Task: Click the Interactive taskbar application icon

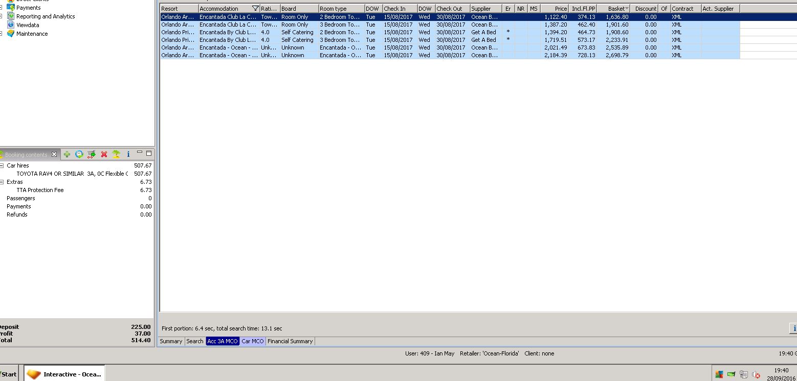Action: point(34,374)
